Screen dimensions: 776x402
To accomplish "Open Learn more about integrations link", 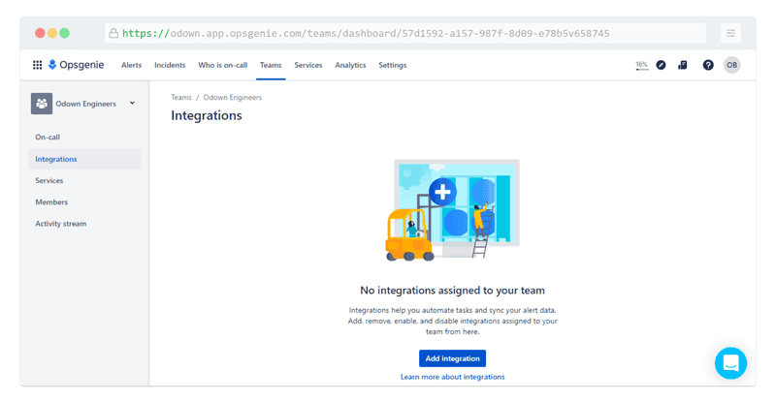I will (x=452, y=377).
